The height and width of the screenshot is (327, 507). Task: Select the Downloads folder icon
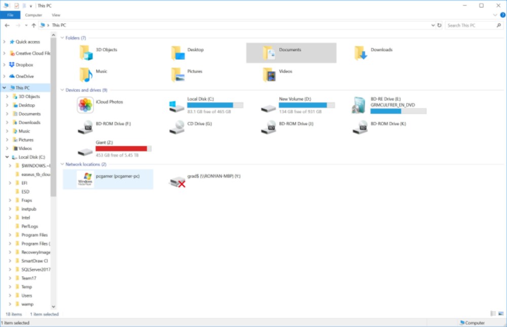(x=360, y=53)
